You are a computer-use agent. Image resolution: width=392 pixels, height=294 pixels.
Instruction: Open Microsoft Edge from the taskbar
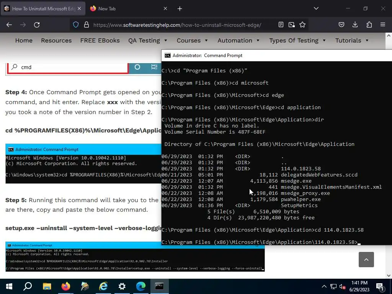point(141,286)
